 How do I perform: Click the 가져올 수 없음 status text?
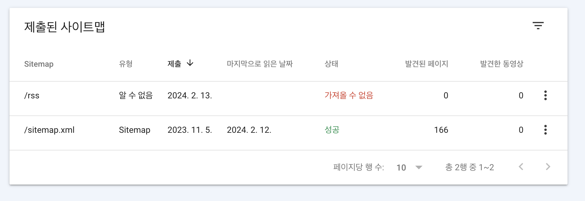click(x=349, y=95)
